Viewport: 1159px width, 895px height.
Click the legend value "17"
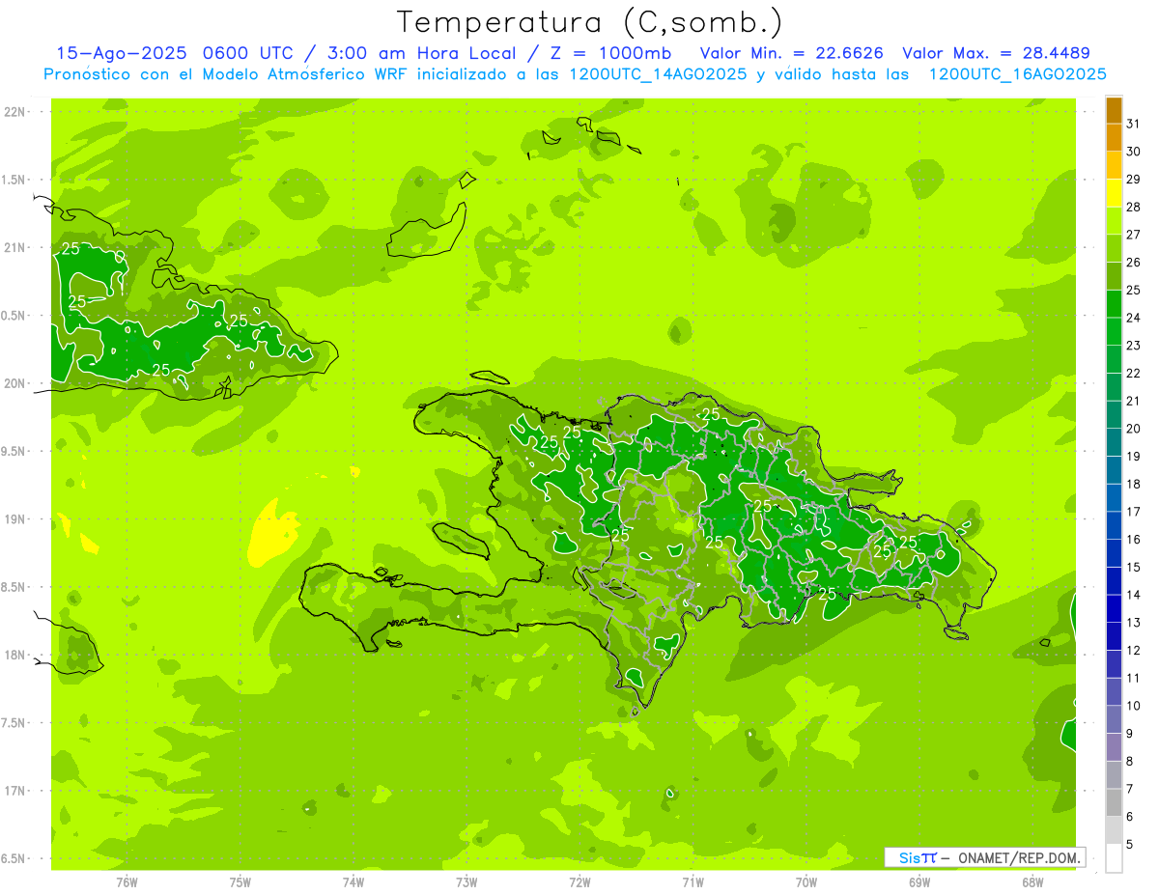(1133, 512)
